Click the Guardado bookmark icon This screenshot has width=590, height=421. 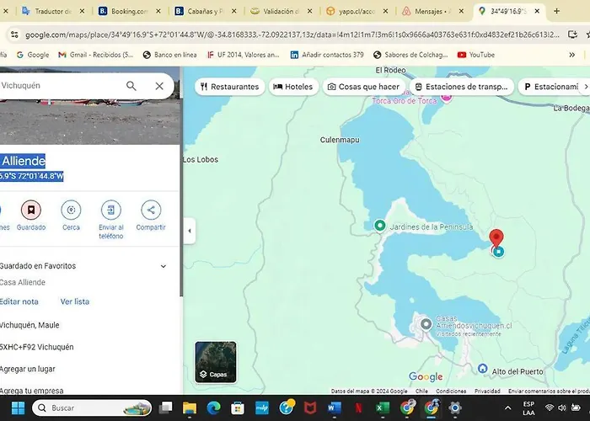coord(31,210)
